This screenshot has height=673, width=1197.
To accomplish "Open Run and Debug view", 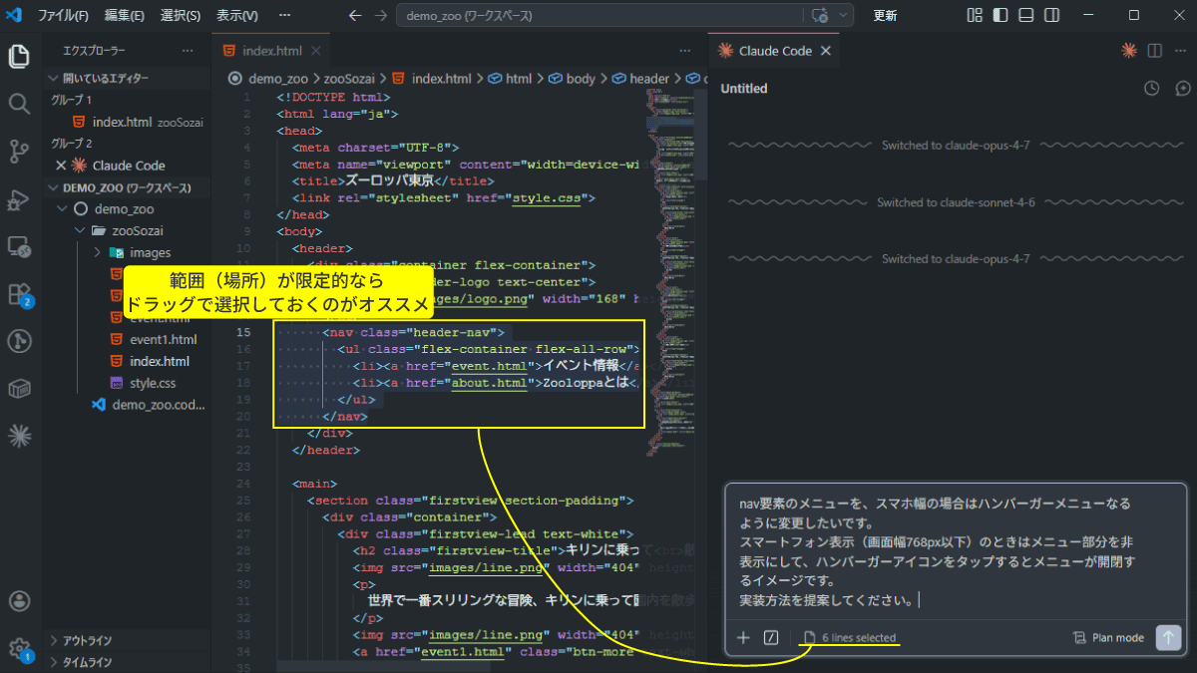I will click(x=19, y=199).
